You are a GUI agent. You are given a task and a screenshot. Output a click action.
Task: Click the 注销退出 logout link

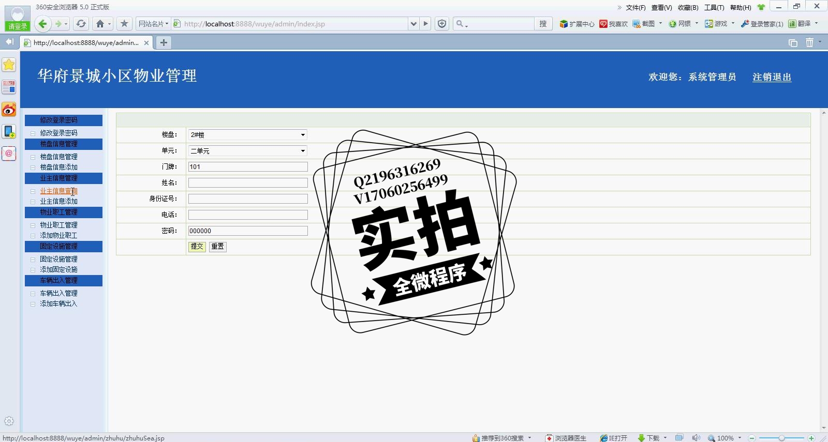[772, 77]
